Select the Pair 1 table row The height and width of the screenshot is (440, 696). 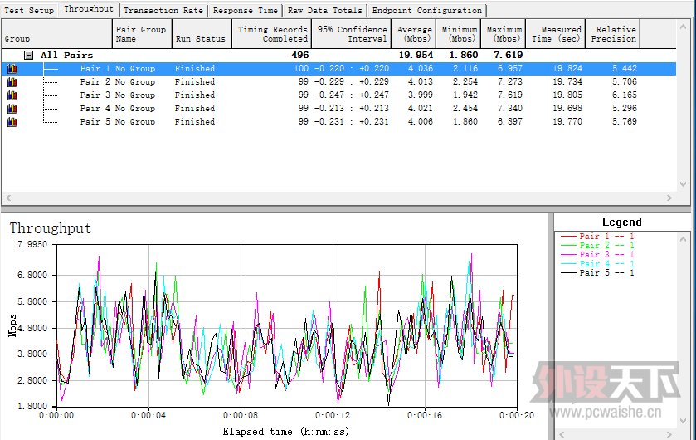338,69
